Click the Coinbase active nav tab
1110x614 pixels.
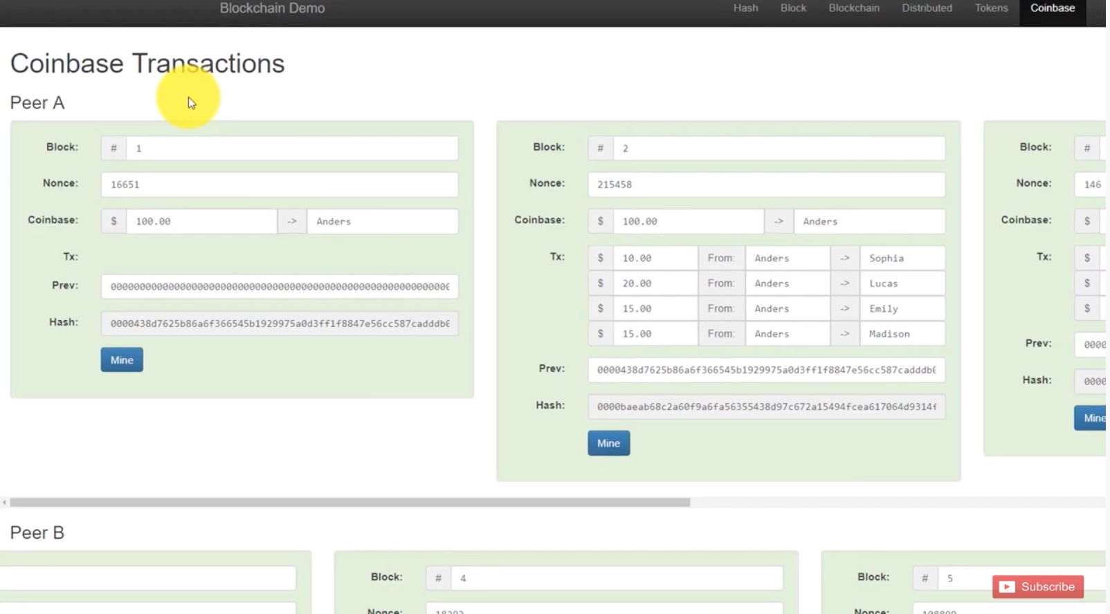pos(1052,8)
